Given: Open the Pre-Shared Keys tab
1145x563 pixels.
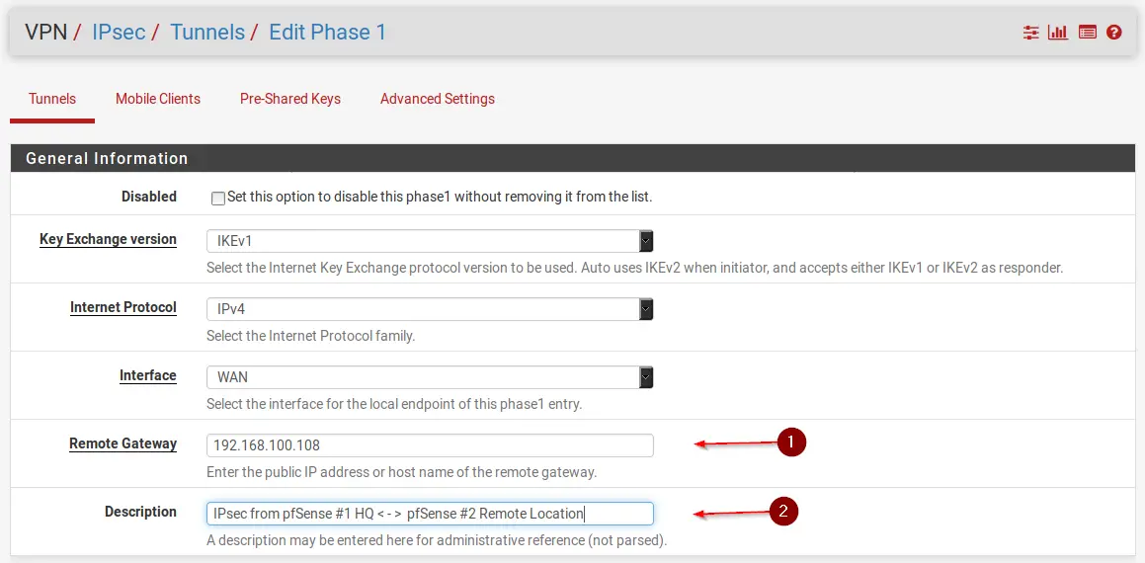Looking at the screenshot, I should (290, 99).
